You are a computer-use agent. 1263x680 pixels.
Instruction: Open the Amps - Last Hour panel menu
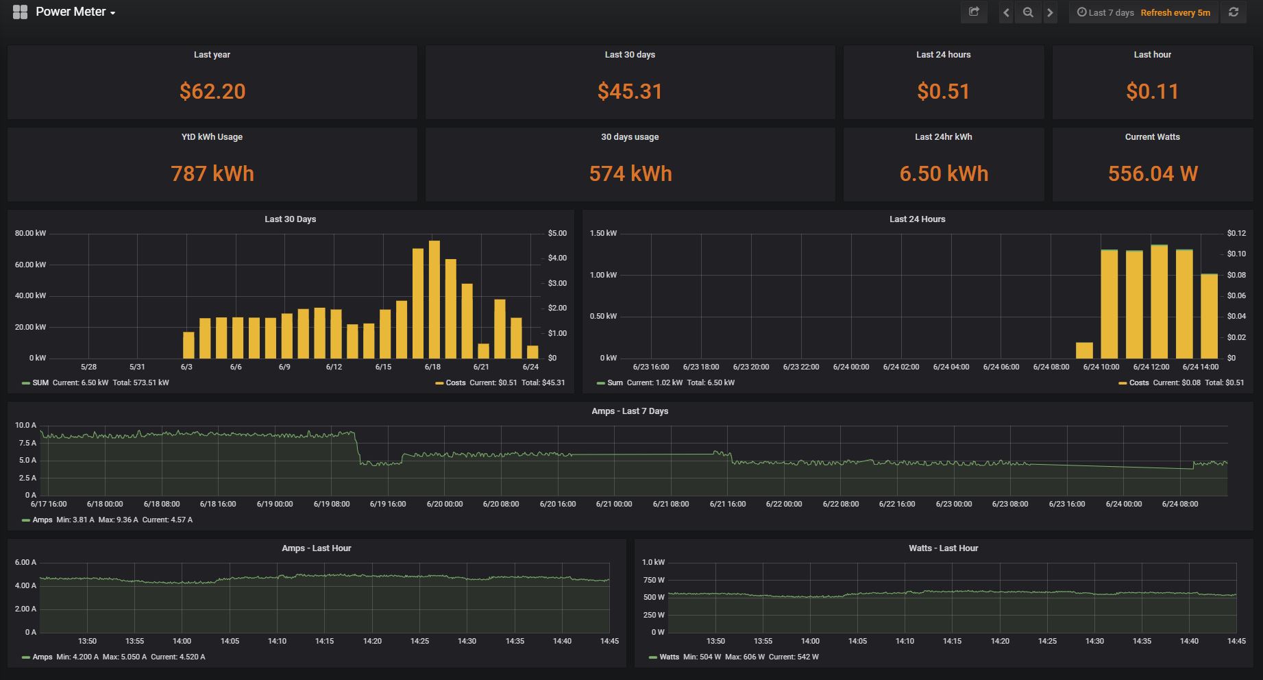[316, 548]
